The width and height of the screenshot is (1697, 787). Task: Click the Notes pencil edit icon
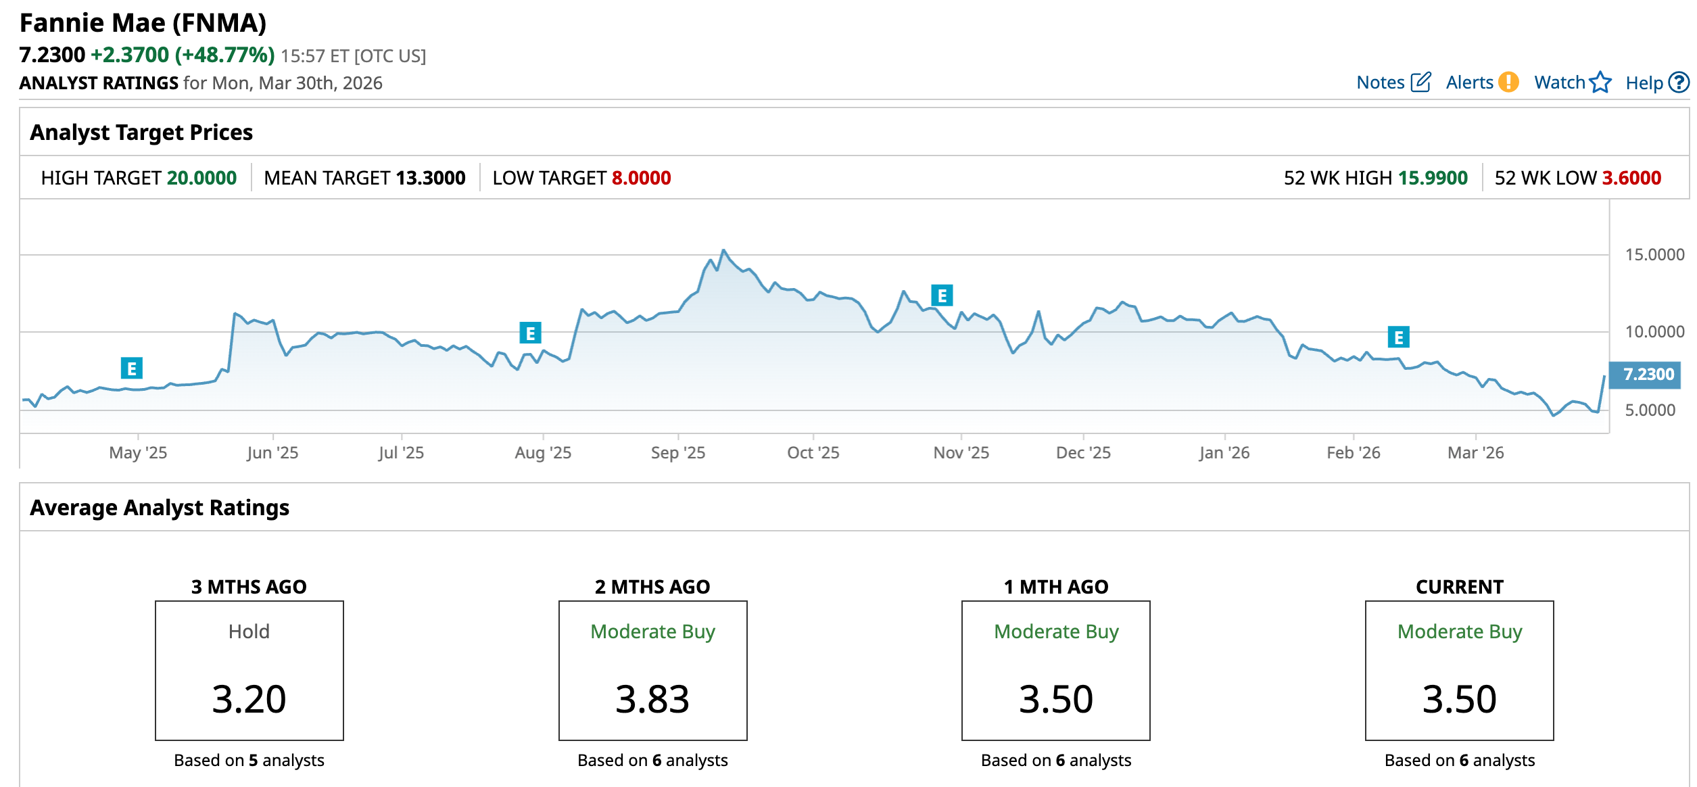(x=1420, y=82)
